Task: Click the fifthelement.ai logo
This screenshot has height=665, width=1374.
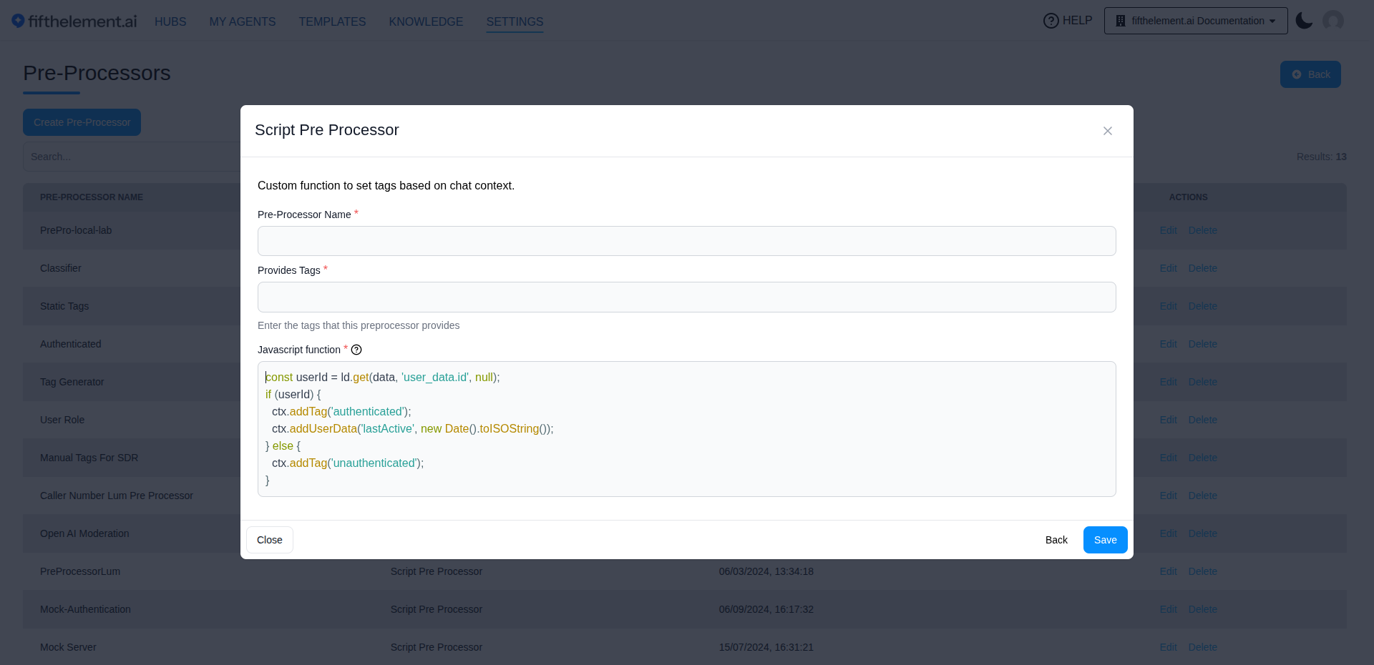Action: pos(74,21)
